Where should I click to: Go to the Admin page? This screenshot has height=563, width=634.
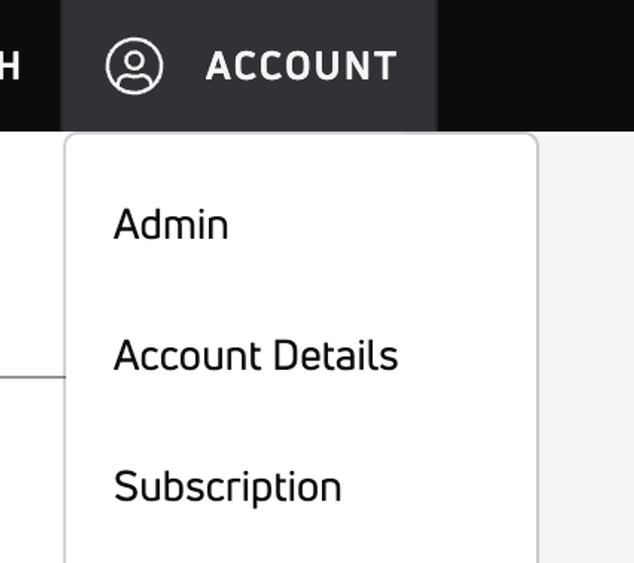(x=171, y=225)
